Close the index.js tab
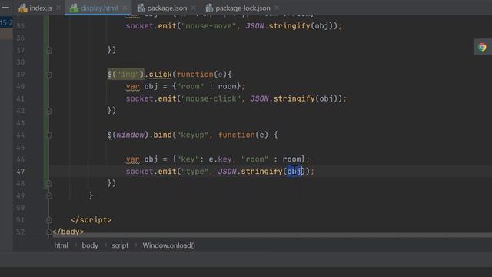The height and width of the screenshot is (277, 492). 58,8
